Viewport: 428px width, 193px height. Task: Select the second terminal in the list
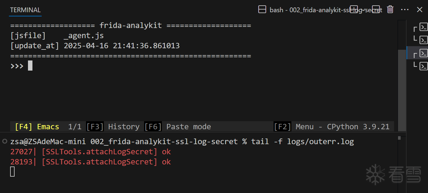(424, 40)
